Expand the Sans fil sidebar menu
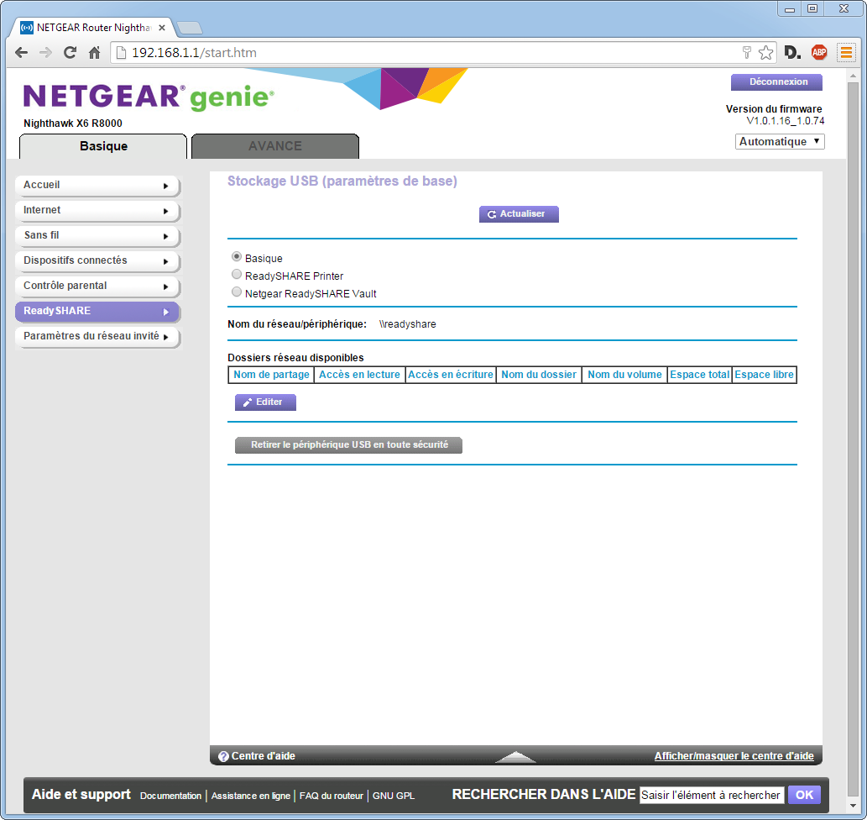 (x=97, y=236)
